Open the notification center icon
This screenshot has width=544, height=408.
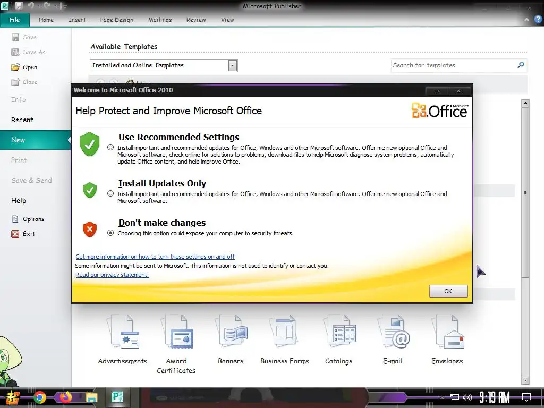coord(526,397)
